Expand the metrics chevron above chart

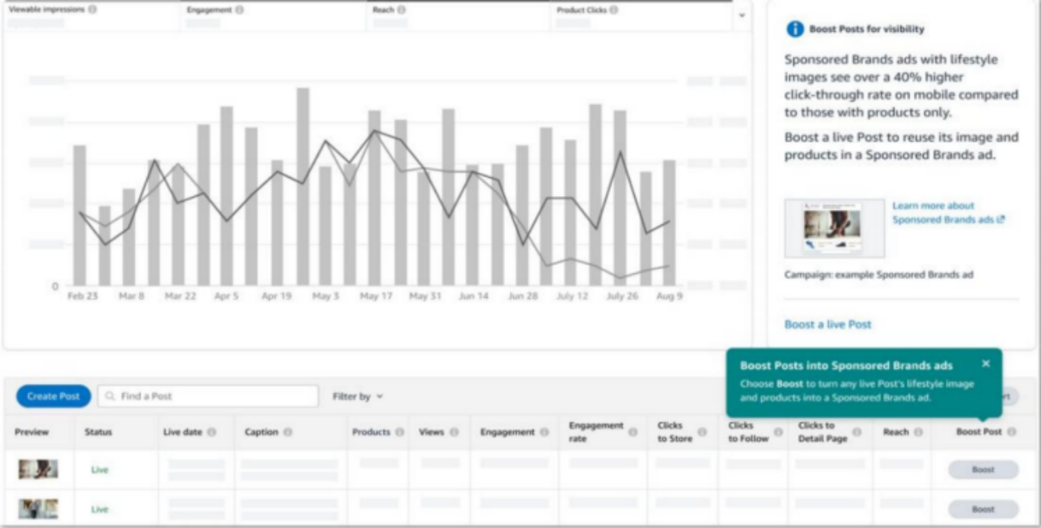[x=742, y=15]
